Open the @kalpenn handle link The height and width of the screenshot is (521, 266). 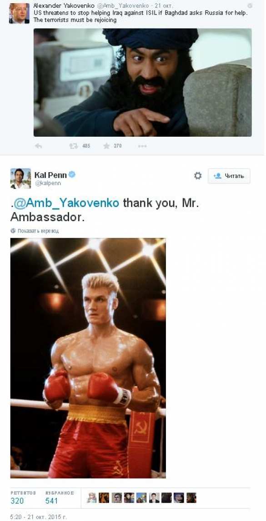[x=48, y=183]
